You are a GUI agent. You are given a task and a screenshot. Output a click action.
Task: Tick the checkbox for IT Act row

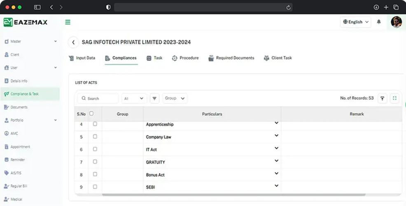pos(95,149)
